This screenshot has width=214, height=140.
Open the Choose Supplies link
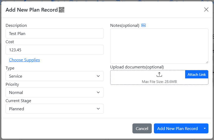coord(24,60)
